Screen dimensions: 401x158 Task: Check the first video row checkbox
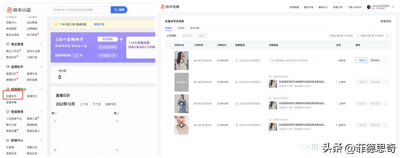(169, 60)
